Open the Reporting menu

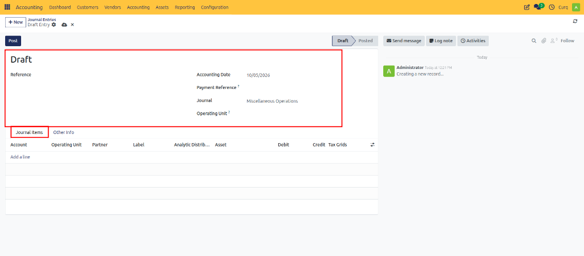coord(185,7)
